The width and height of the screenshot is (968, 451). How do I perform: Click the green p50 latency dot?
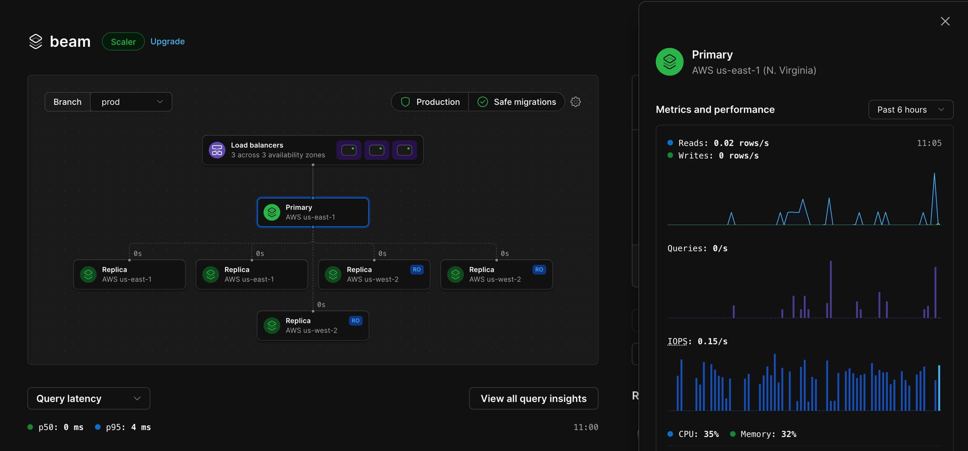point(30,427)
